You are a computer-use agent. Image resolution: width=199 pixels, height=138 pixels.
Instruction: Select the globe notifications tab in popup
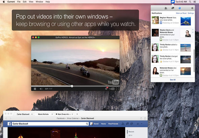point(179,8)
